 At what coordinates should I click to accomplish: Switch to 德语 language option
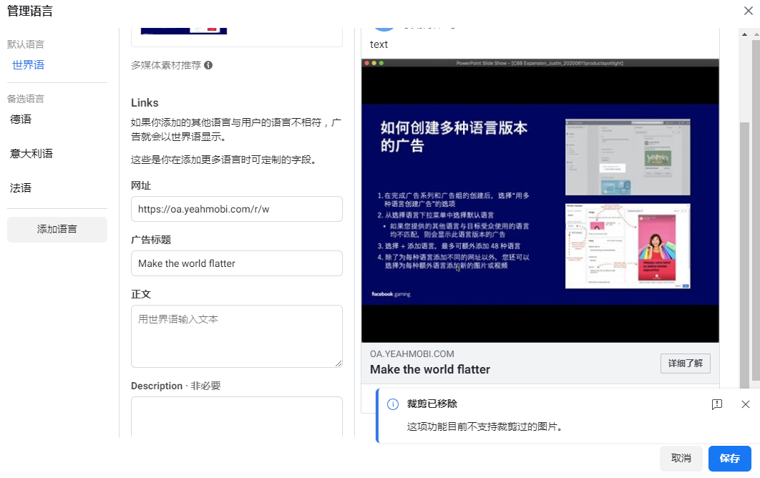pyautogui.click(x=21, y=119)
